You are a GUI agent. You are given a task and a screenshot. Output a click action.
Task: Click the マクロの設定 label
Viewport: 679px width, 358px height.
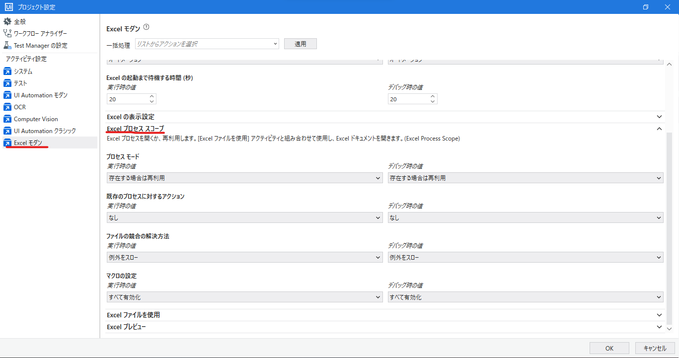[122, 276]
